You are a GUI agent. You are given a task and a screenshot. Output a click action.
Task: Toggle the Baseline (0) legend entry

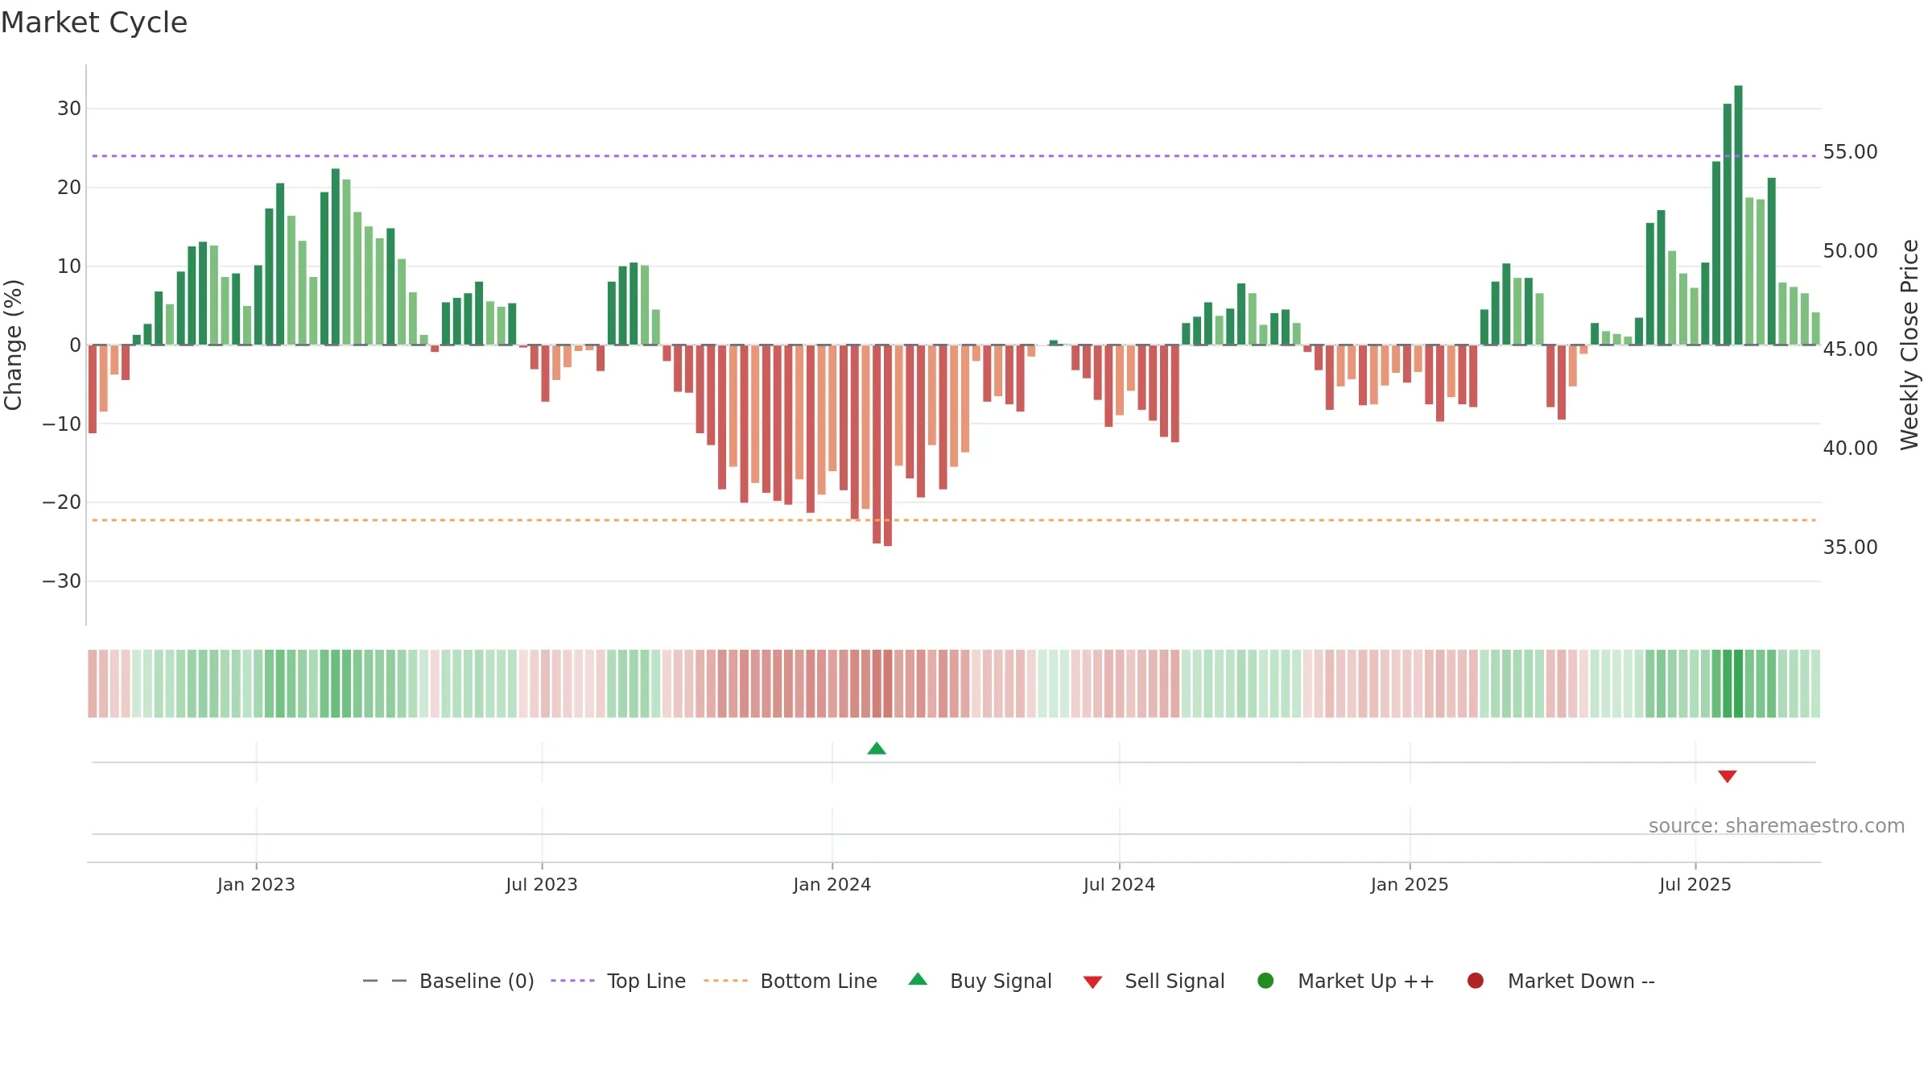448,981
